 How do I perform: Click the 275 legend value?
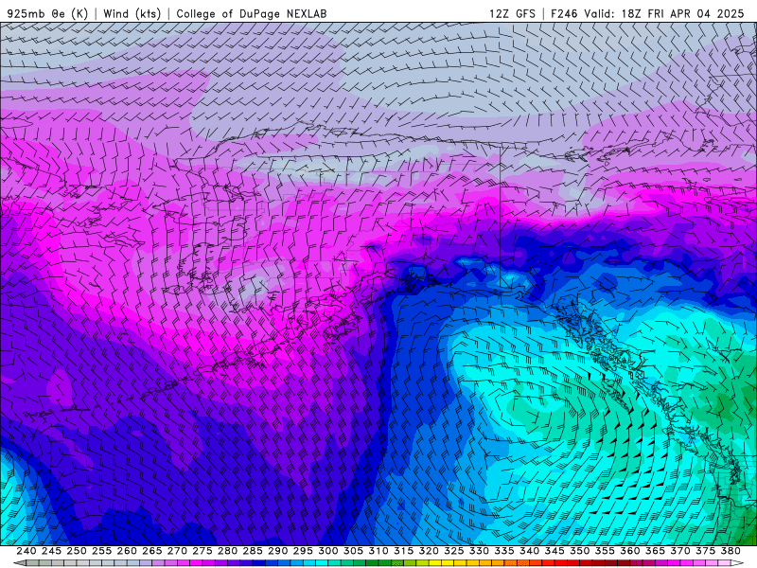pos(202,551)
